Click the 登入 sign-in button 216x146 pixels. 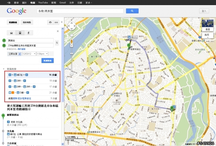click(x=204, y=11)
